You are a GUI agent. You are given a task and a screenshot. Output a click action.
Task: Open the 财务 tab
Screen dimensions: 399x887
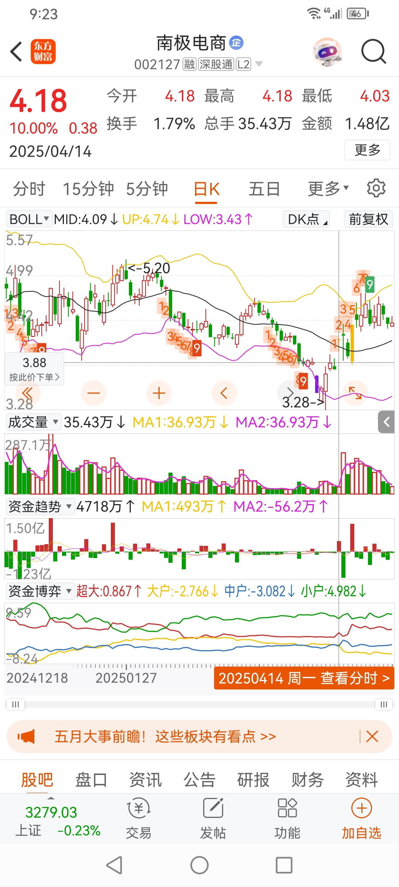pos(308,780)
